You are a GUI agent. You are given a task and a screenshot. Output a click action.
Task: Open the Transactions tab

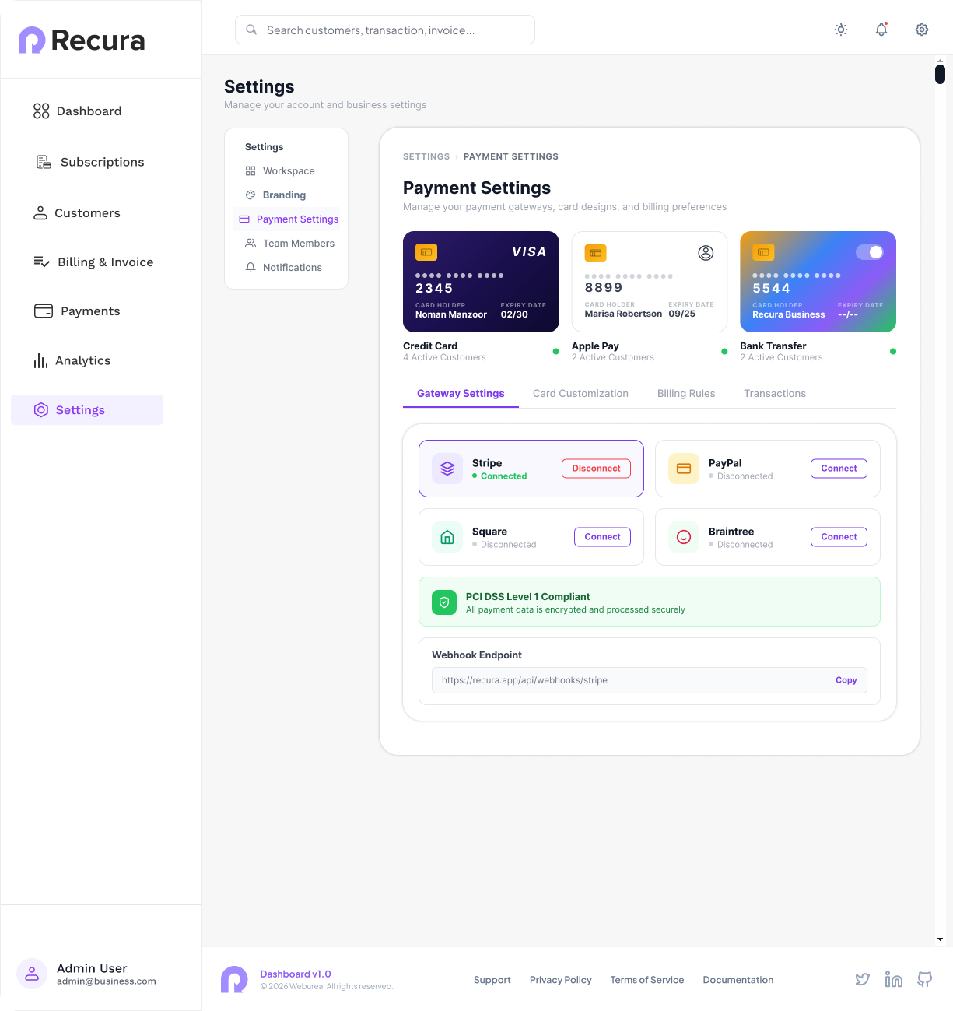775,394
